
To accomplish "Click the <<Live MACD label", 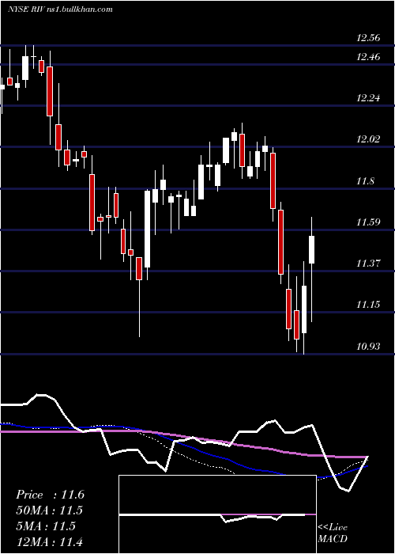I will click(333, 533).
